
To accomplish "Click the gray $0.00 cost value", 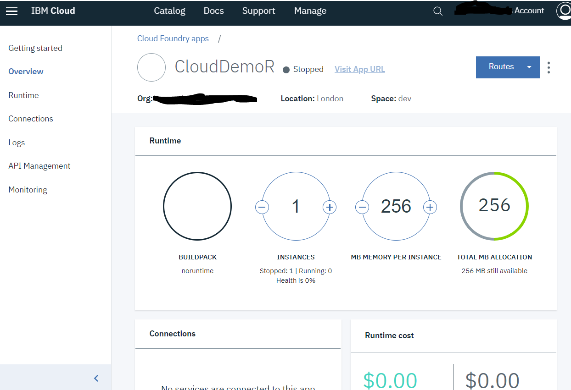I will [x=492, y=380].
